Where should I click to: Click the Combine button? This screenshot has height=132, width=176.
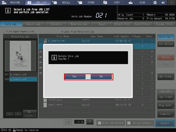point(166,114)
